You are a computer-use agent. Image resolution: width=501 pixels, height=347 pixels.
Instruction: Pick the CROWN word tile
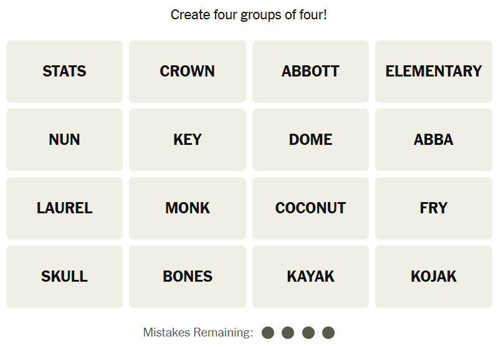(x=188, y=72)
